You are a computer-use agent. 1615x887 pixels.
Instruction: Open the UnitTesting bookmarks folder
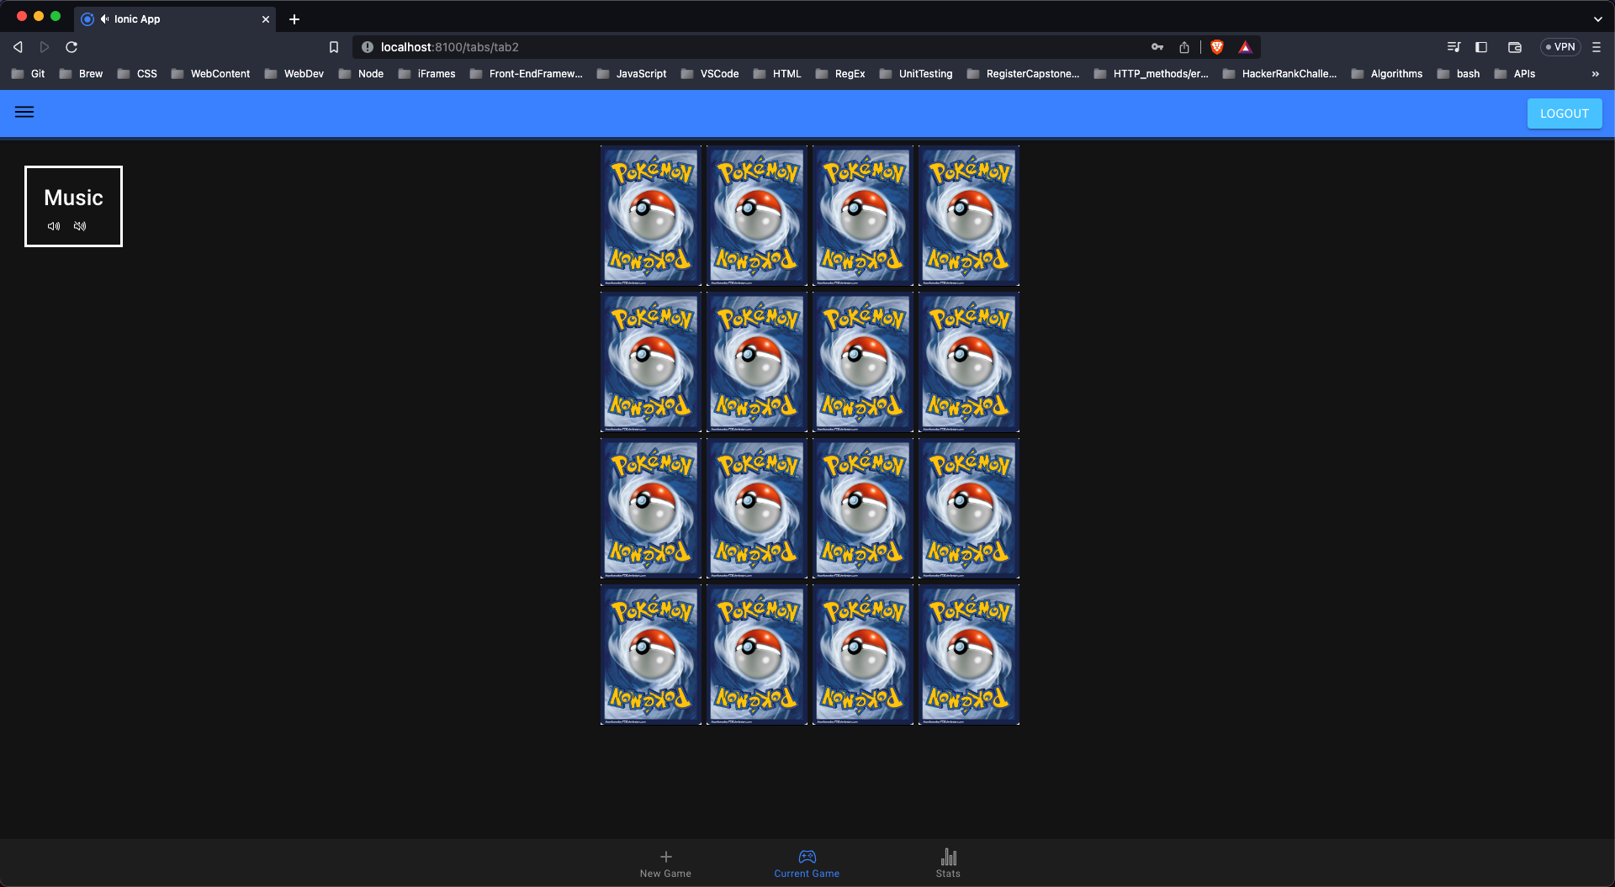(x=916, y=74)
